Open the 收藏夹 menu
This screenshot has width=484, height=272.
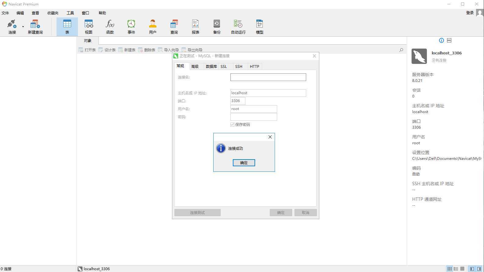[53, 13]
